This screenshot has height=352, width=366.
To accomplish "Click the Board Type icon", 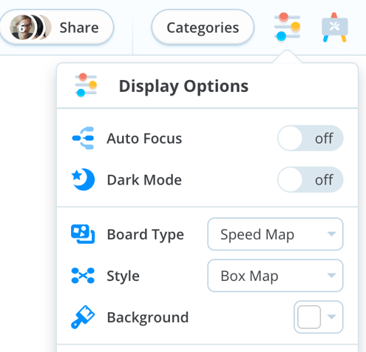I will (83, 234).
